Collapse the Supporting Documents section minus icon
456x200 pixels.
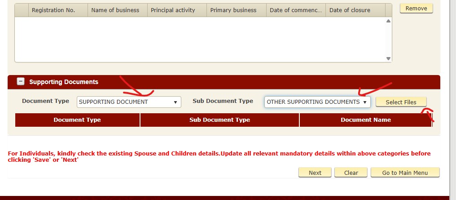click(20, 82)
